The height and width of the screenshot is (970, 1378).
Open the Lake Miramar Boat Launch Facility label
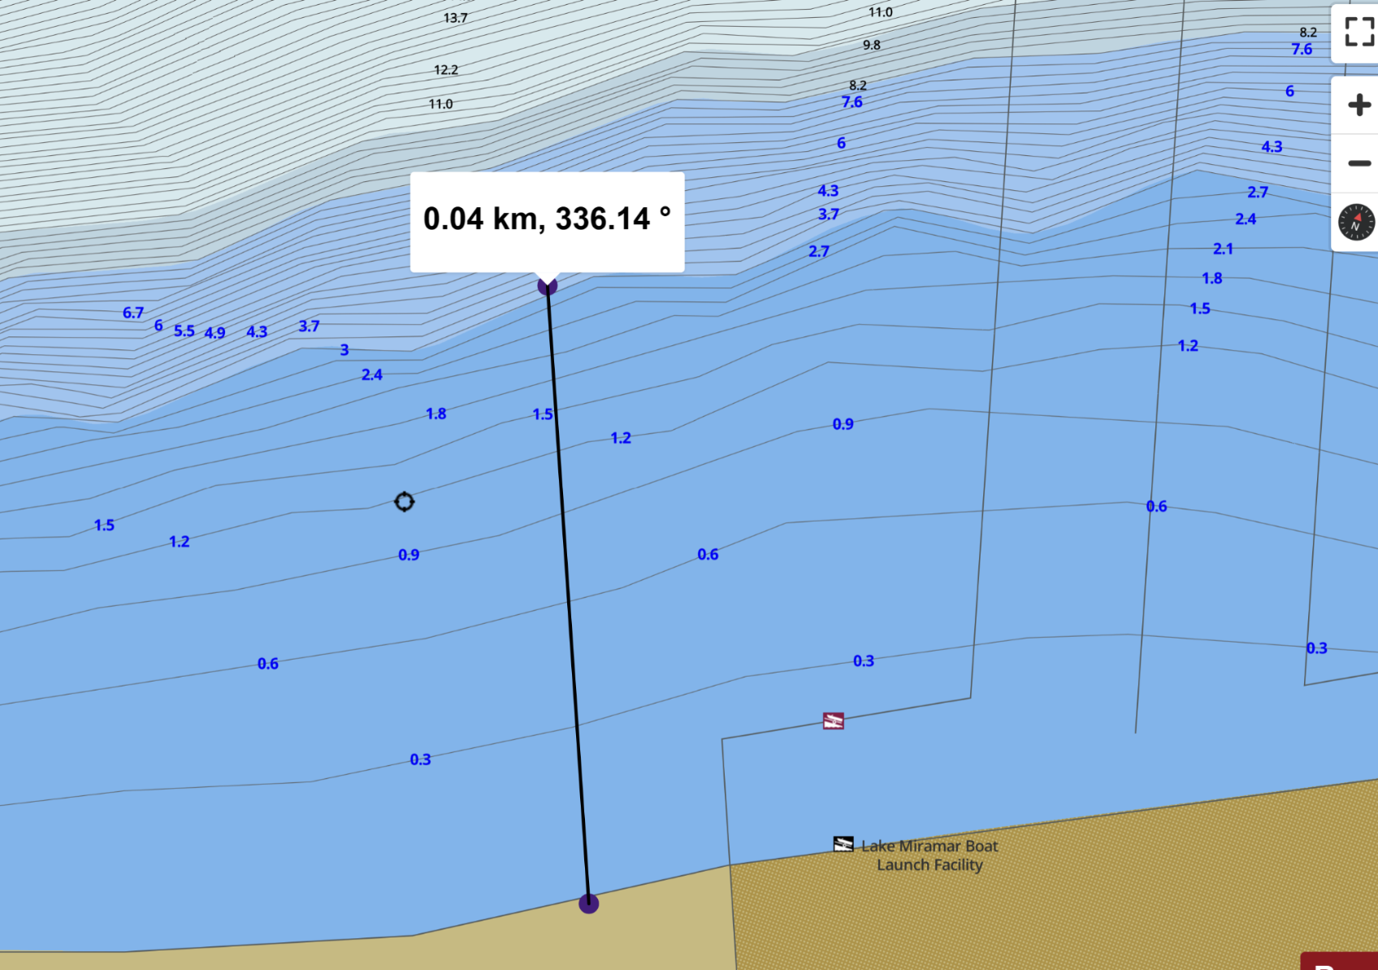point(929,855)
